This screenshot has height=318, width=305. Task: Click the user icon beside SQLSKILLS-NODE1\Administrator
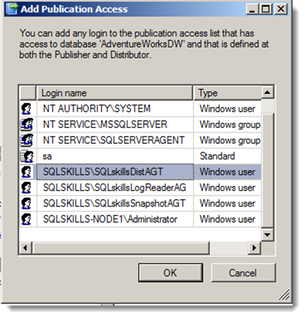(x=27, y=219)
